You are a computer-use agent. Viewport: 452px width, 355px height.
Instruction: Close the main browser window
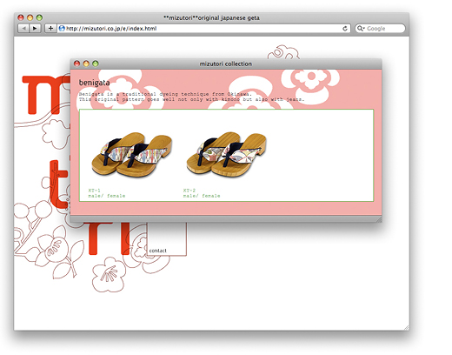click(21, 17)
